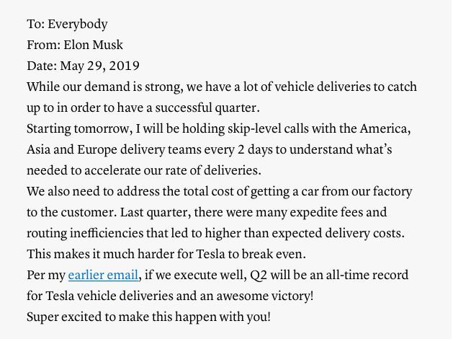Click the "From: Elon Musk" line
The width and height of the screenshot is (453, 339).
[75, 45]
